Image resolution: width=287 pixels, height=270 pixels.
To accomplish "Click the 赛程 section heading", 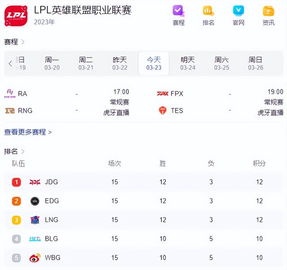I will (11, 42).
